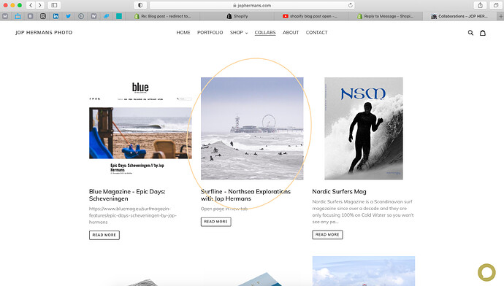The width and height of the screenshot is (504, 286).
Task: Go forward with Safari's forward arrow
Action: pos(40,5)
